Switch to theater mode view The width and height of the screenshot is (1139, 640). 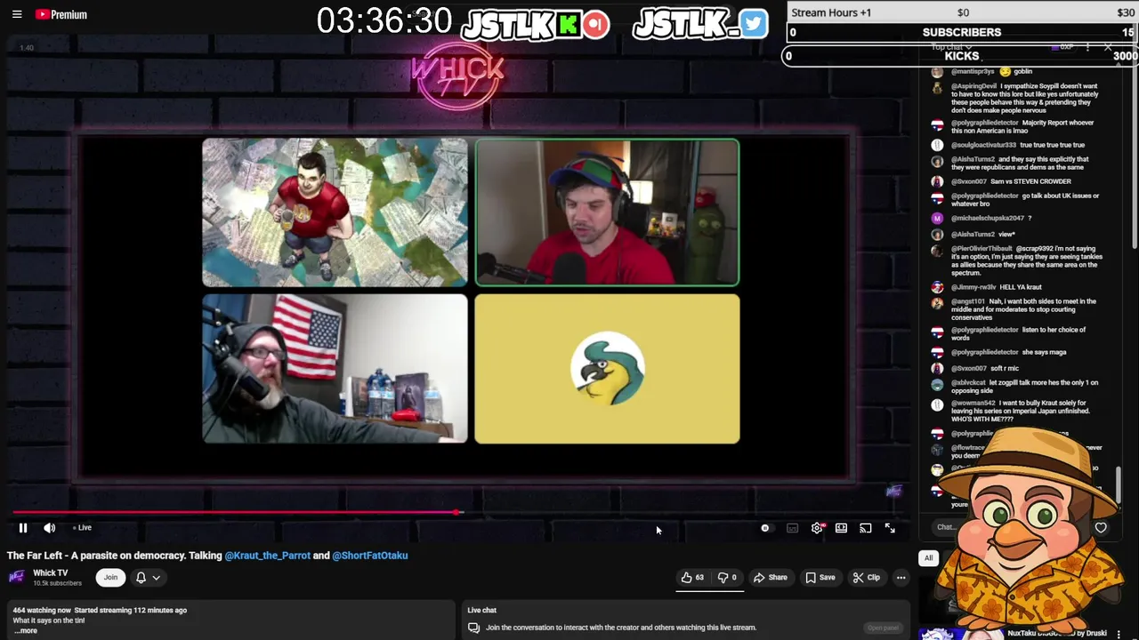(x=841, y=528)
